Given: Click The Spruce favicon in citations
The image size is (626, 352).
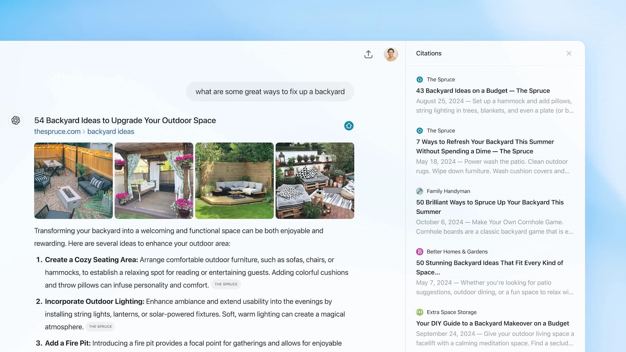Looking at the screenshot, I should (x=420, y=79).
